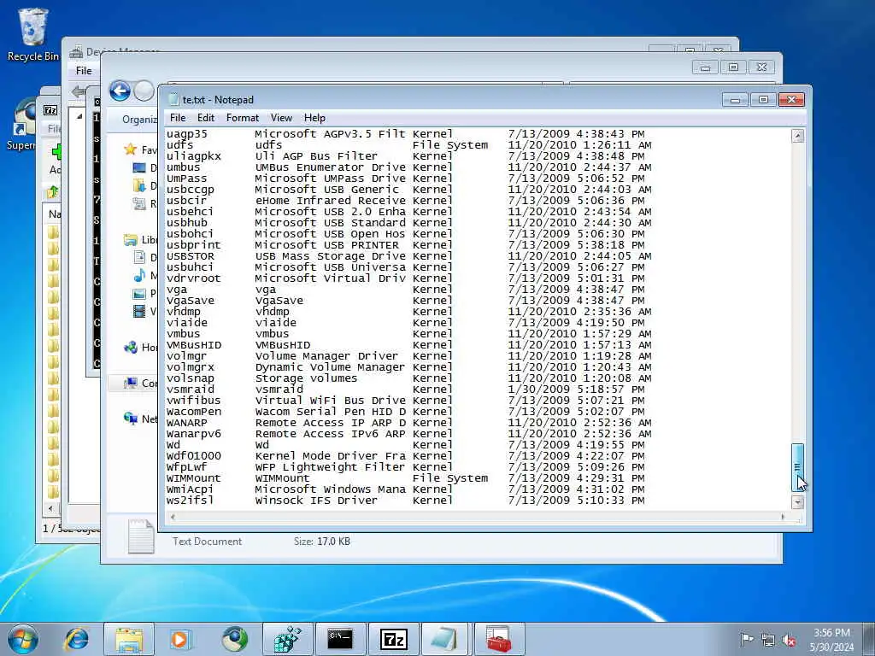
Task: Click the text document preview icon in details pane
Action: click(x=141, y=536)
